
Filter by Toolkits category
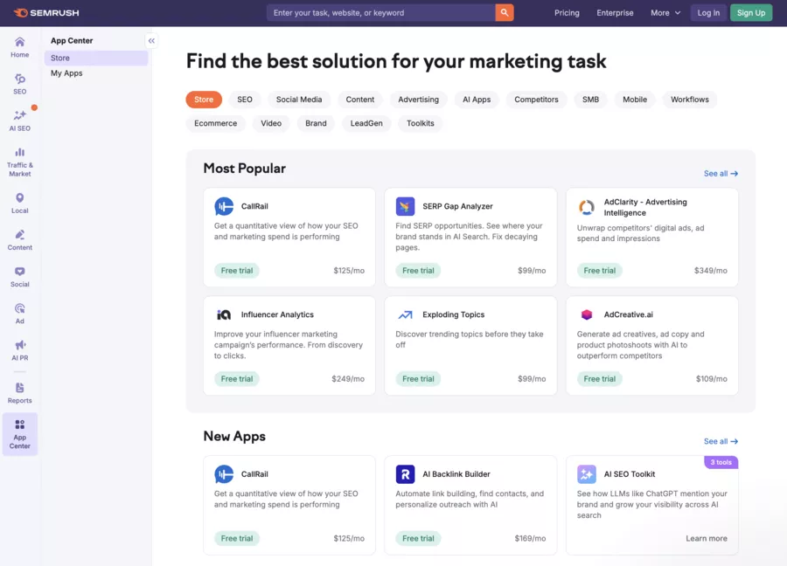(420, 123)
